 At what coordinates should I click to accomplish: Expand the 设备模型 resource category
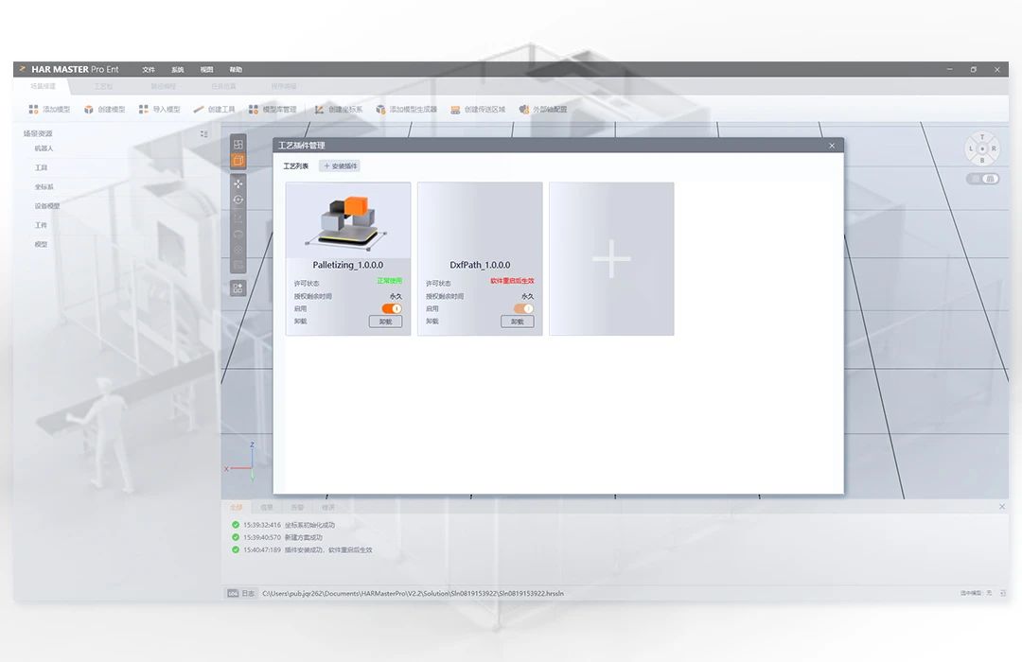click(x=47, y=206)
